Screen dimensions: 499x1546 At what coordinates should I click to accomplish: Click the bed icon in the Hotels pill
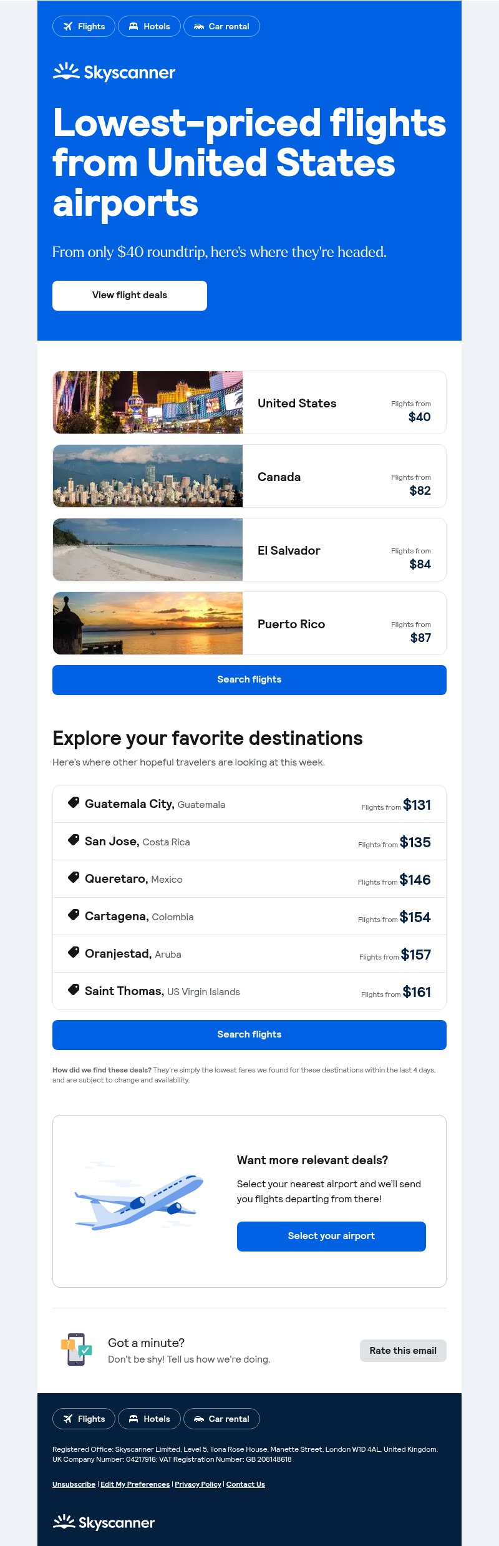point(133,26)
